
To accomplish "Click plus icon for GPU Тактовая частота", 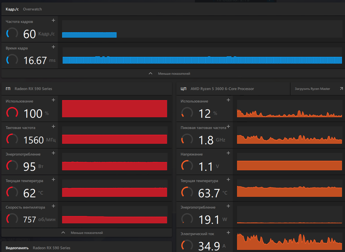I will tap(53, 126).
